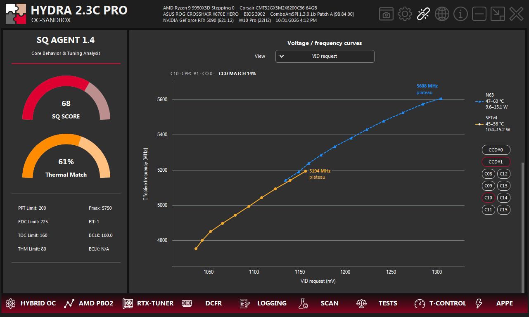The image size is (529, 317).
Task: Click the Fmax: 5750 value
Action: 100,208
